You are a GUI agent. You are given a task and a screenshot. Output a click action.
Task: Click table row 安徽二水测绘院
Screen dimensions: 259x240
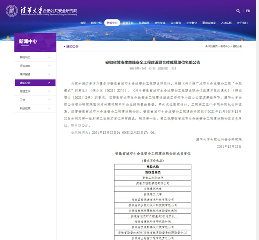(153, 178)
